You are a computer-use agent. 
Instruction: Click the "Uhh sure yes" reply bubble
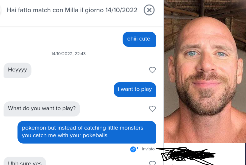pos(25,161)
